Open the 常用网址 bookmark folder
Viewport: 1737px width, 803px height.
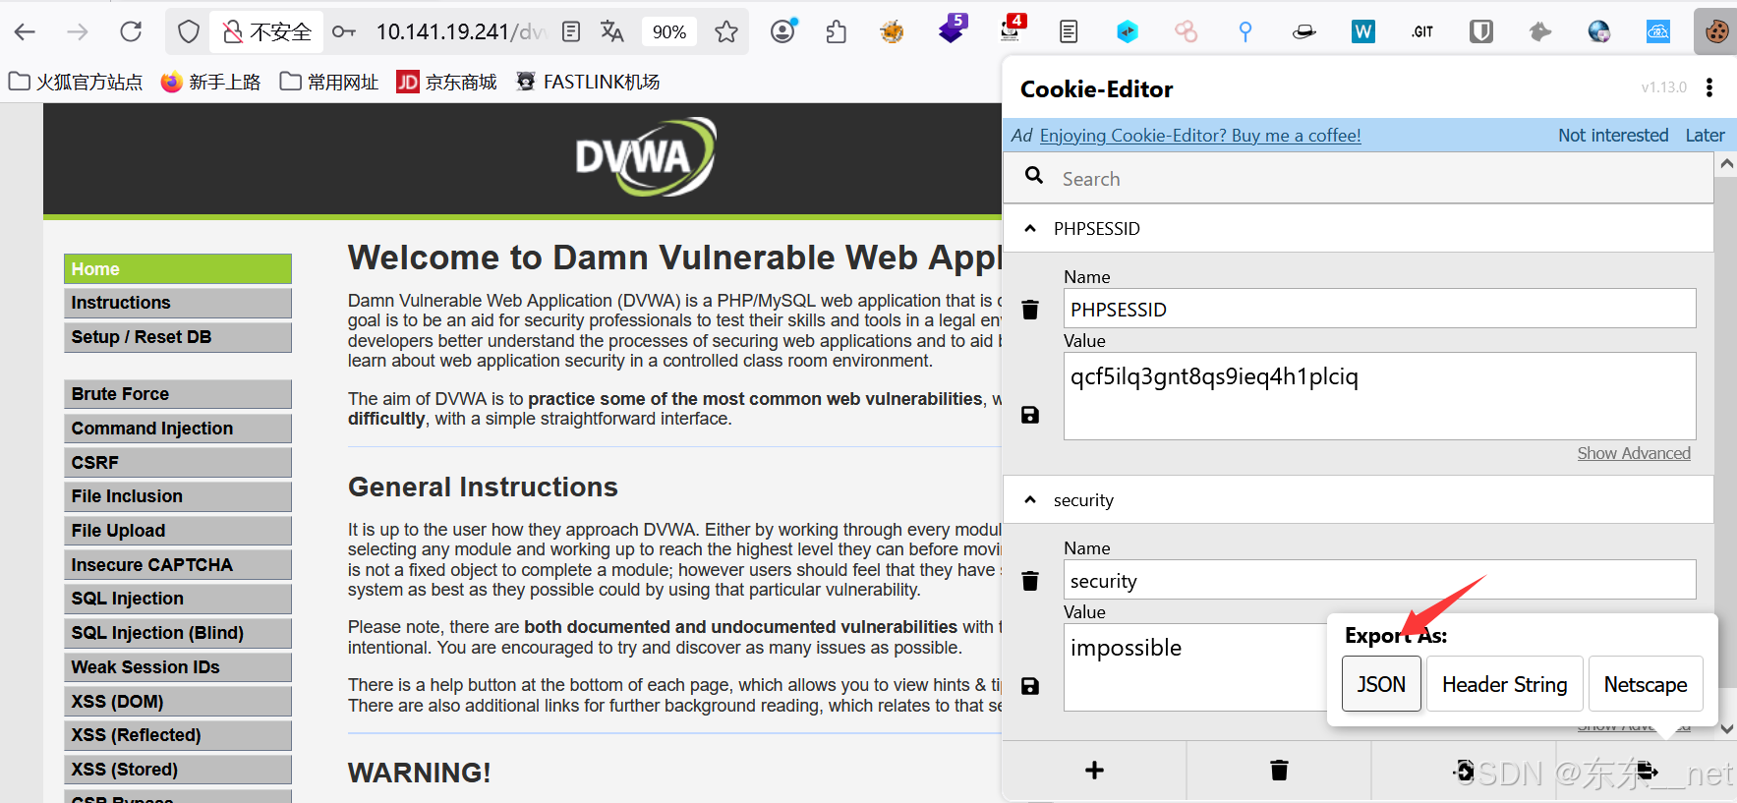point(329,82)
